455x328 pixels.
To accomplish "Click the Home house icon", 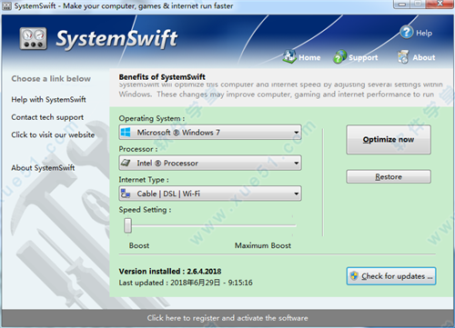I will click(289, 56).
